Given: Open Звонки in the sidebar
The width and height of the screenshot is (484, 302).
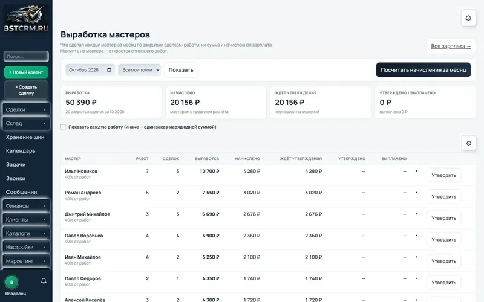Looking at the screenshot, I should 16,178.
